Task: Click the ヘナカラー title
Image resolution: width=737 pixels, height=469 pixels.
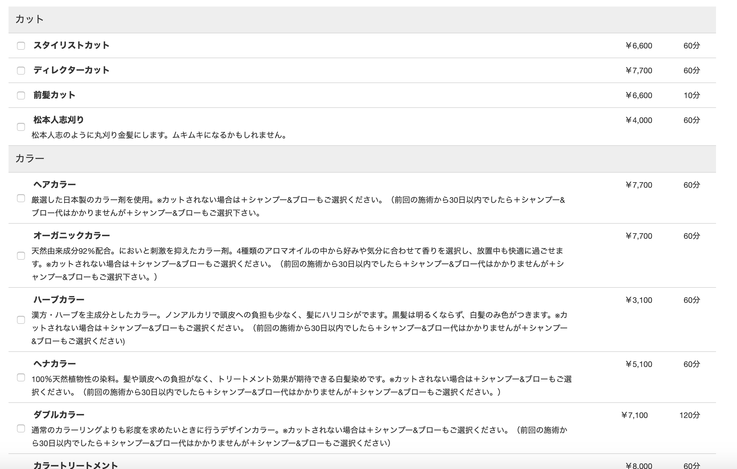Action: (x=55, y=364)
